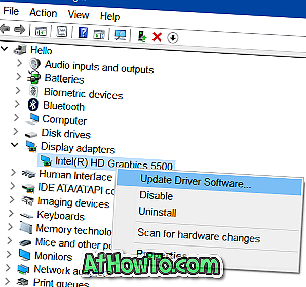Click the Memory technology devices icon
This screenshot has height=287, width=306.
[x=26, y=228]
